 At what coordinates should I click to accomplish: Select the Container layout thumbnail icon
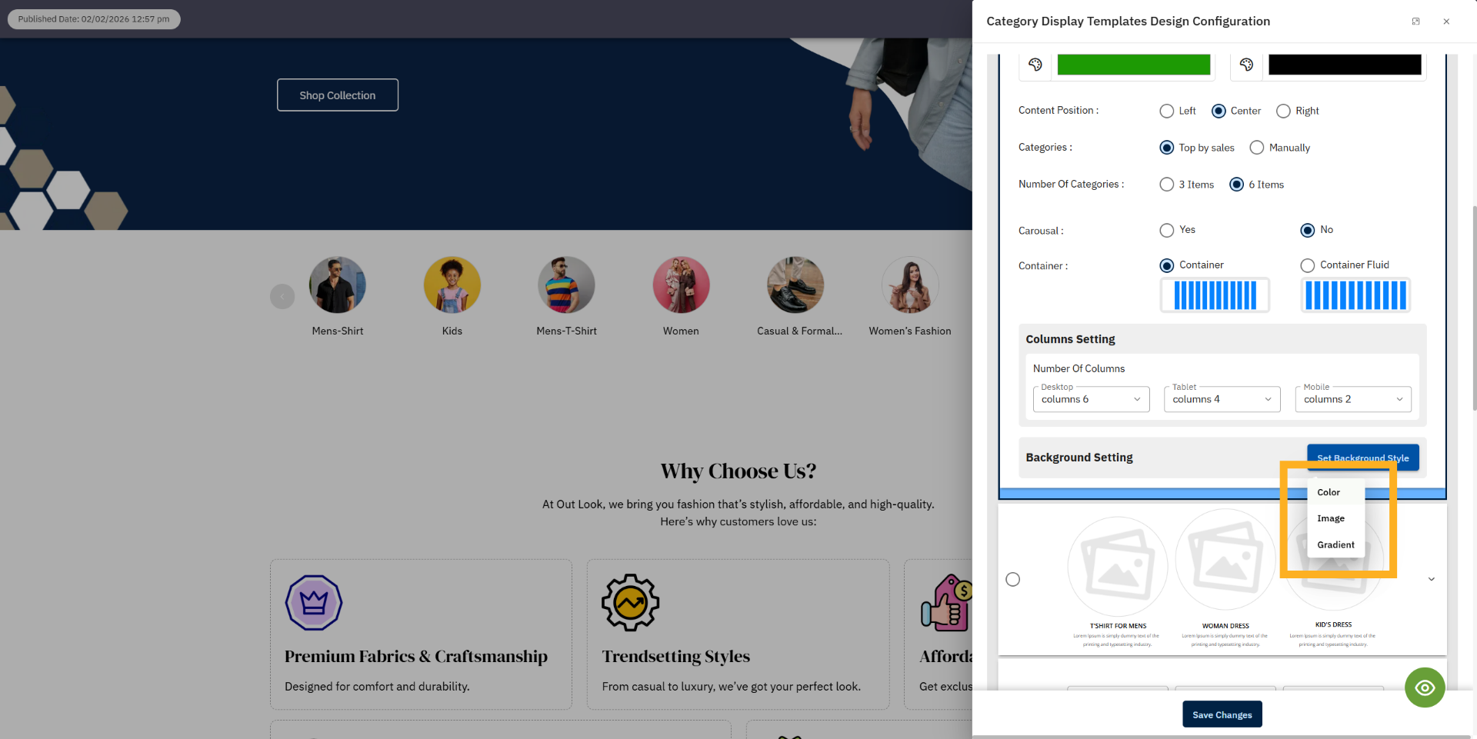point(1214,295)
